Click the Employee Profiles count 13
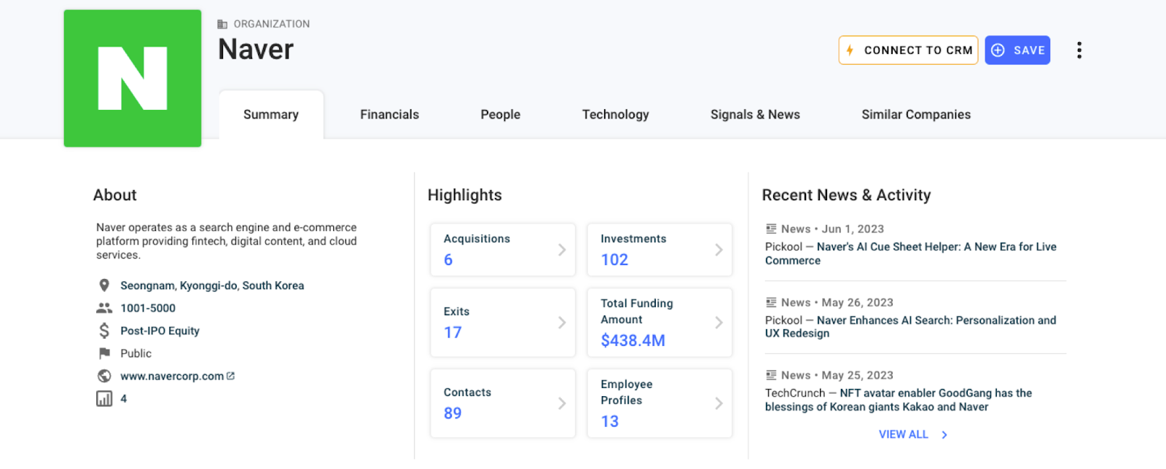Viewport: 1166px width, 469px height. [610, 422]
